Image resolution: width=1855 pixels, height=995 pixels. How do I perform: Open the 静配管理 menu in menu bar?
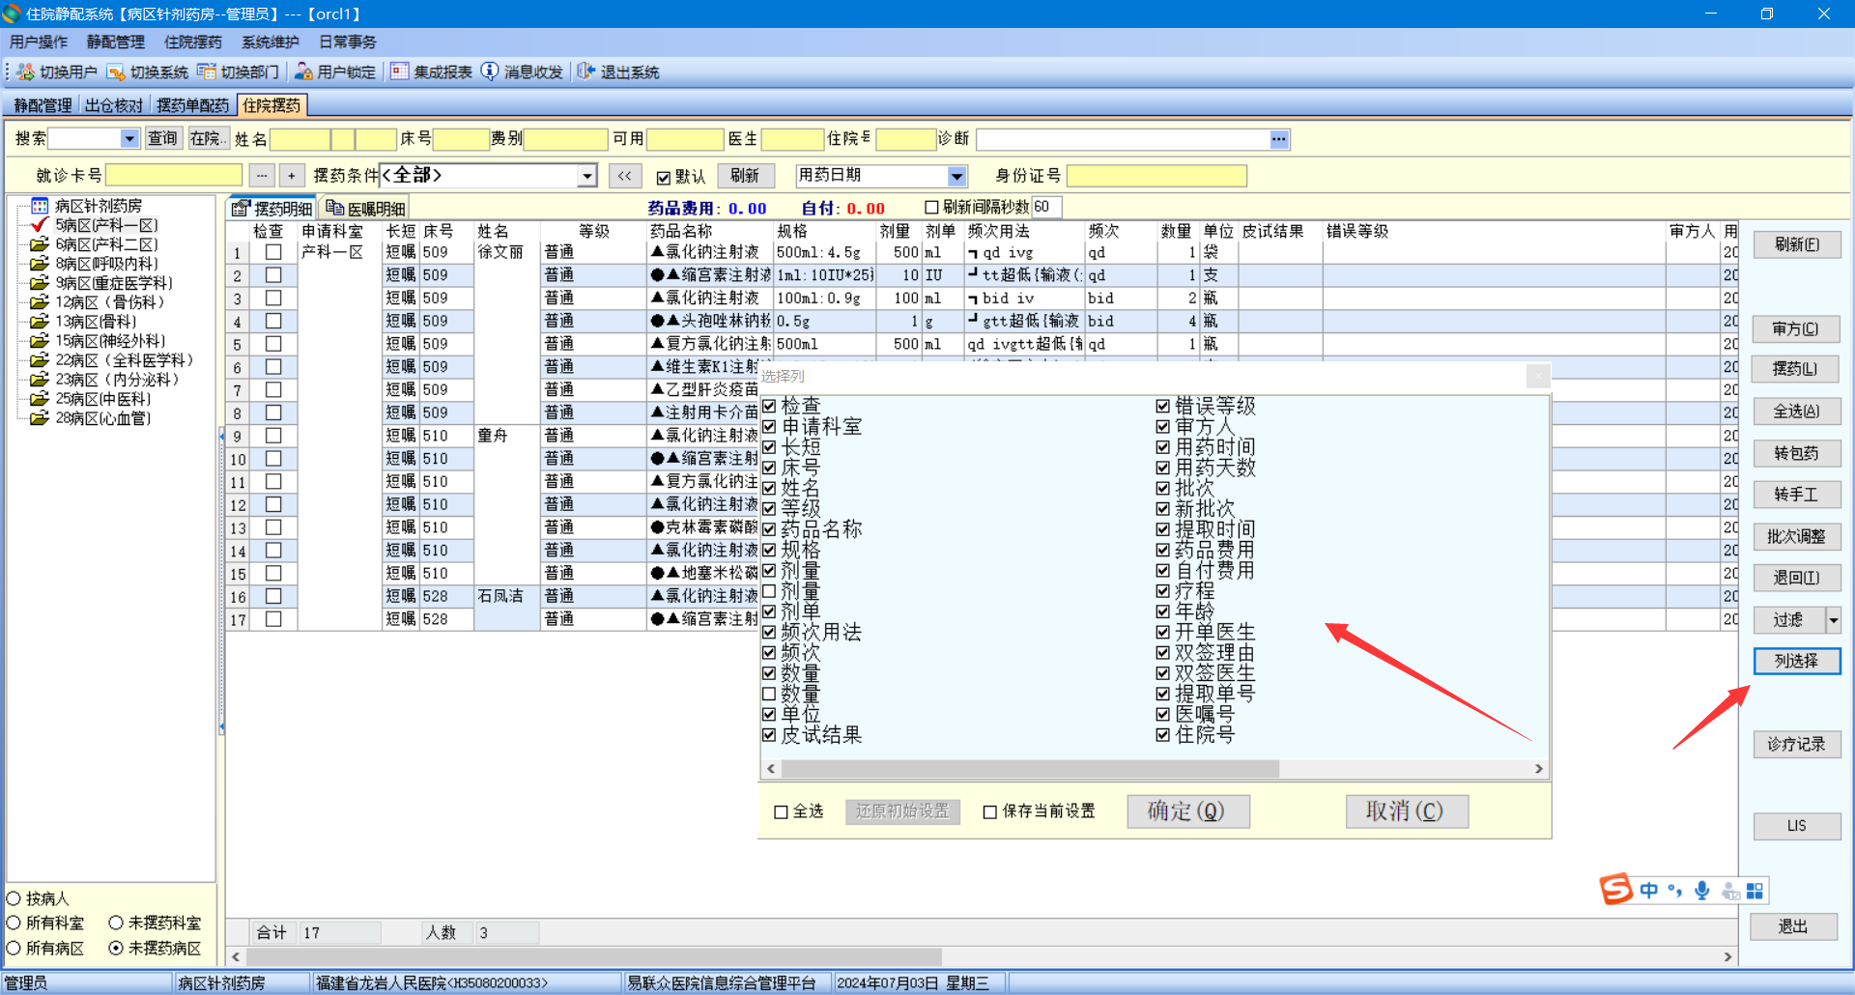click(x=116, y=43)
